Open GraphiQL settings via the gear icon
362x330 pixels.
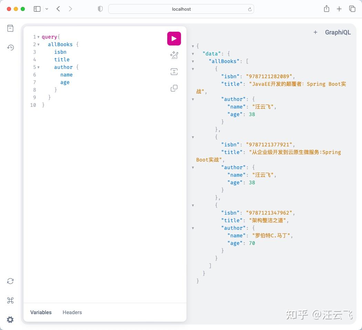click(x=10, y=320)
